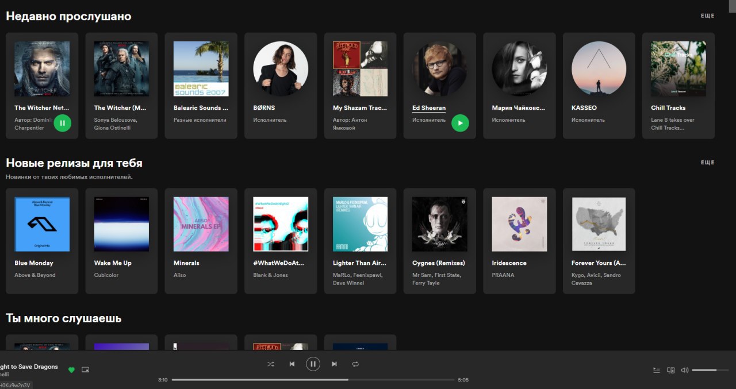Click the KASSEO card title
The width and height of the screenshot is (736, 389).
584,108
